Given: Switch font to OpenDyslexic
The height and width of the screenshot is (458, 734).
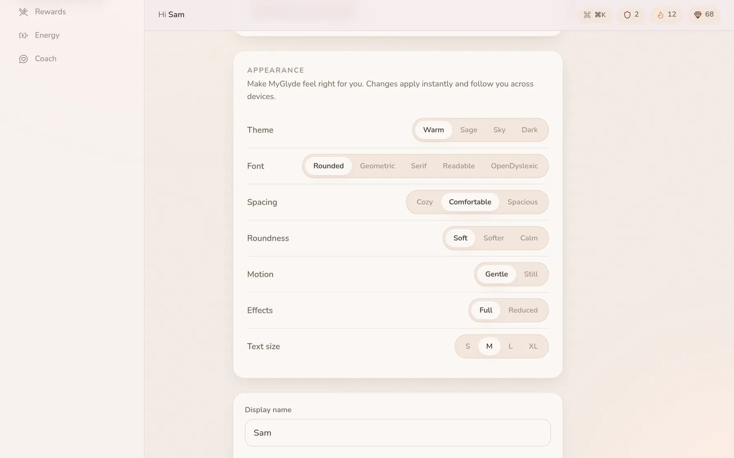Looking at the screenshot, I should pos(514,166).
